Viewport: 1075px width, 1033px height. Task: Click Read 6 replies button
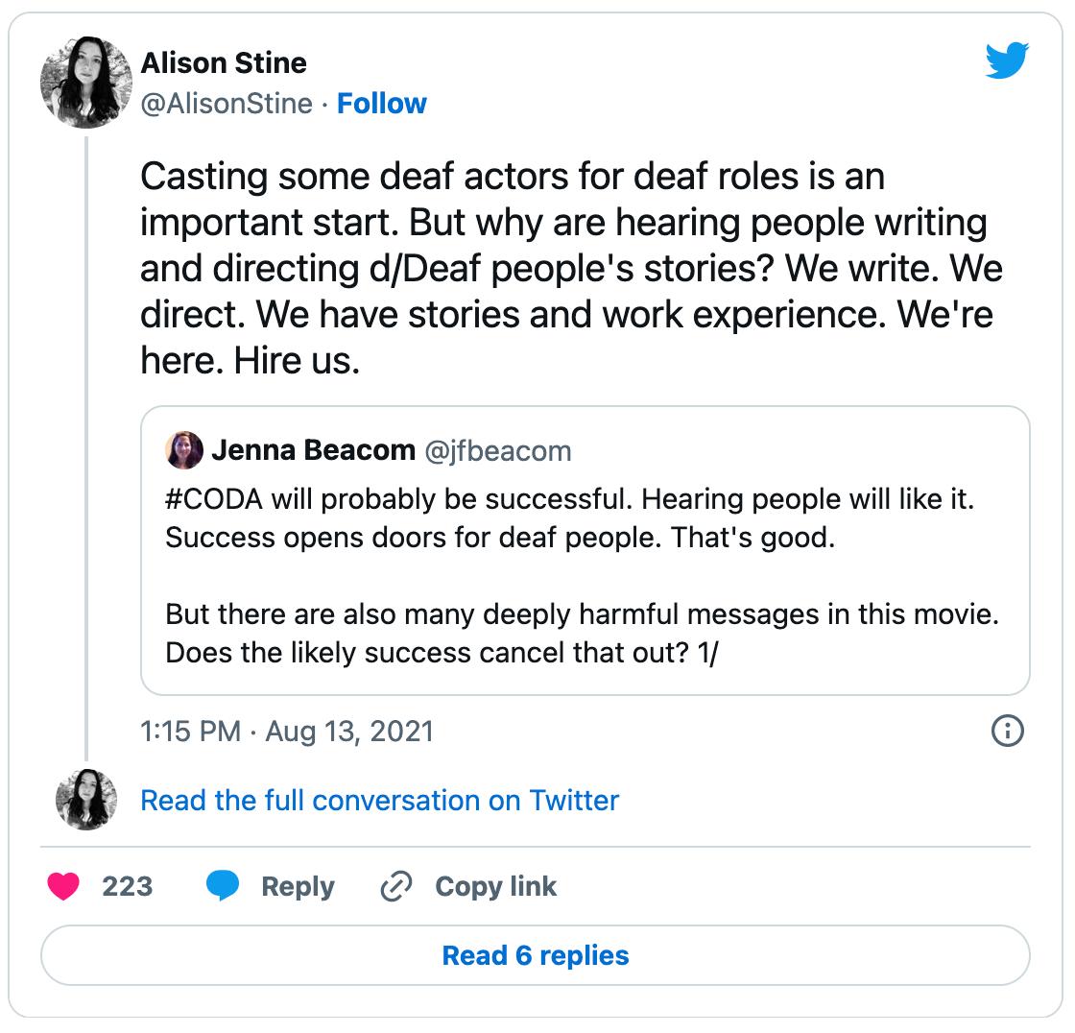click(x=536, y=955)
